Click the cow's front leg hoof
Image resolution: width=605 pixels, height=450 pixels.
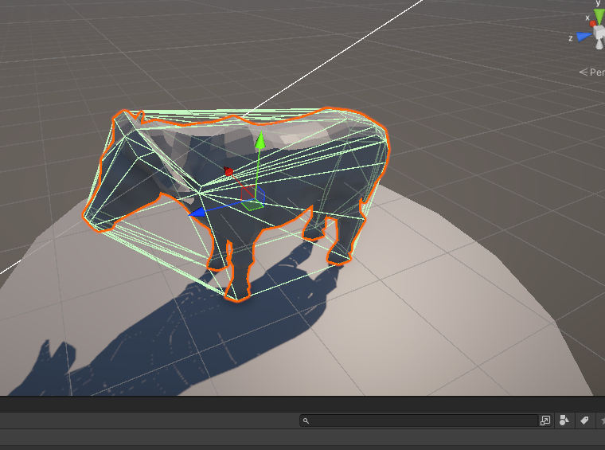click(x=236, y=292)
